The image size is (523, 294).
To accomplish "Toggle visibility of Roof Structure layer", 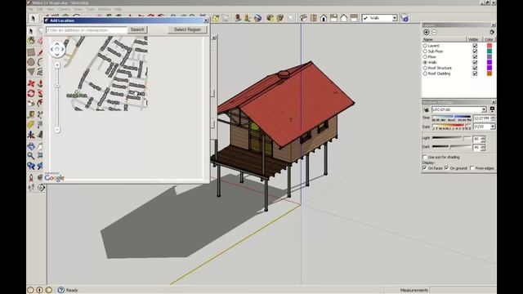I will (475, 68).
